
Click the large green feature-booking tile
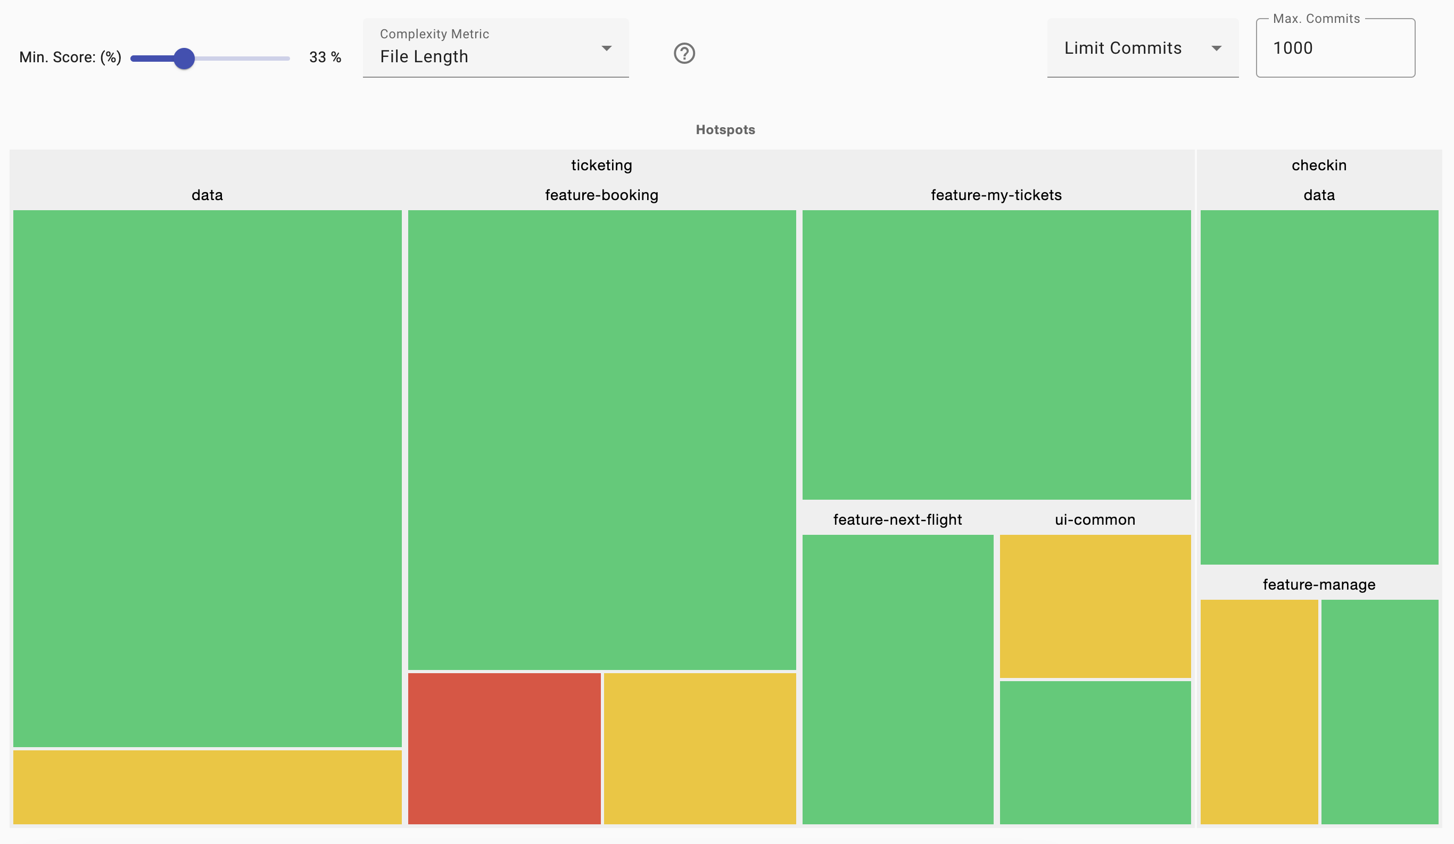pyautogui.click(x=601, y=439)
